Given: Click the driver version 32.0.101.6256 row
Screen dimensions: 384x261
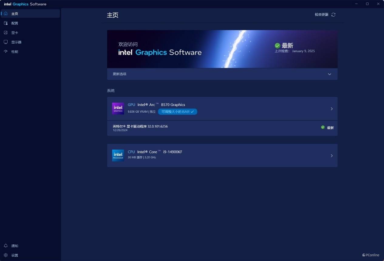Looking at the screenshot, I should point(140,126).
